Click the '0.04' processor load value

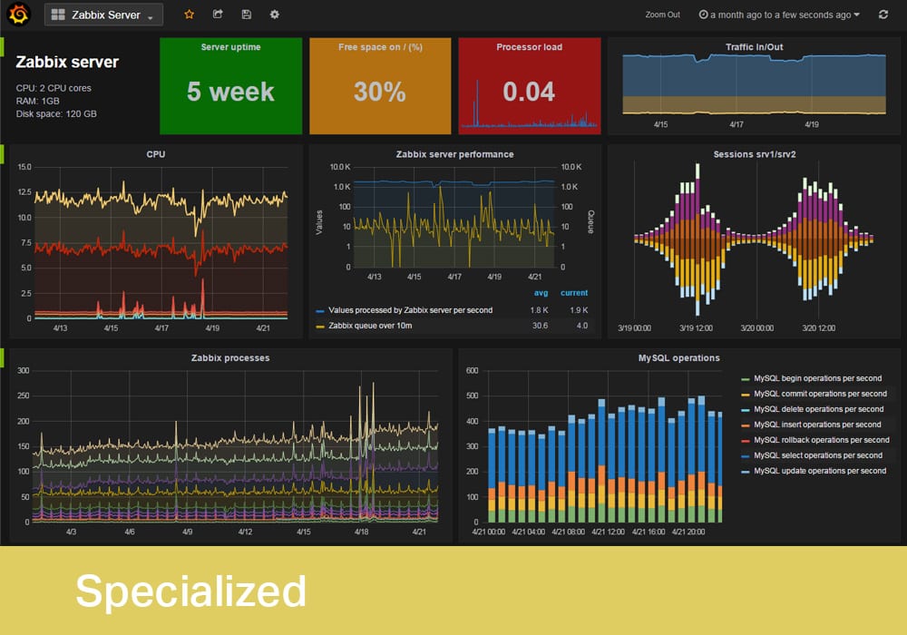coord(529,92)
